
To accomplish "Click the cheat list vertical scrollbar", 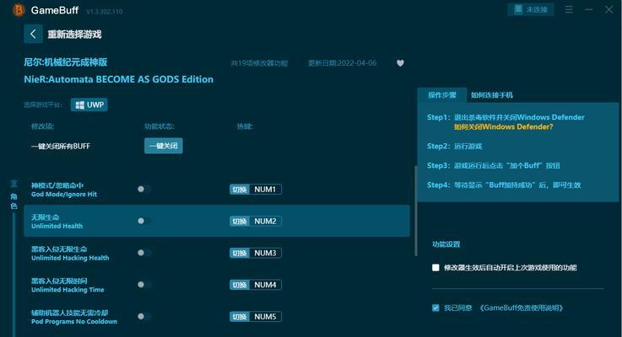I will [416, 211].
